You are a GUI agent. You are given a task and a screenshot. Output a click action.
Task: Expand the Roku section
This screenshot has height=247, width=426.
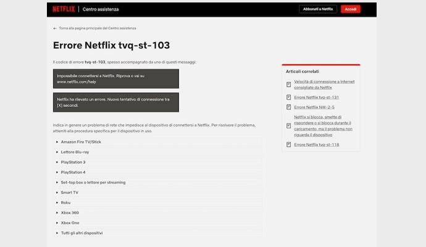point(157,203)
